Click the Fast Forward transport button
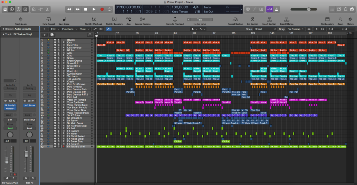The width and height of the screenshot is (357, 185). [x=77, y=9]
